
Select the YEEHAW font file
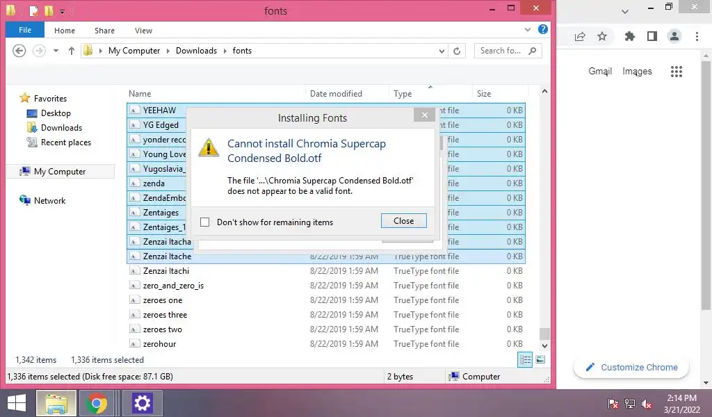(x=159, y=111)
